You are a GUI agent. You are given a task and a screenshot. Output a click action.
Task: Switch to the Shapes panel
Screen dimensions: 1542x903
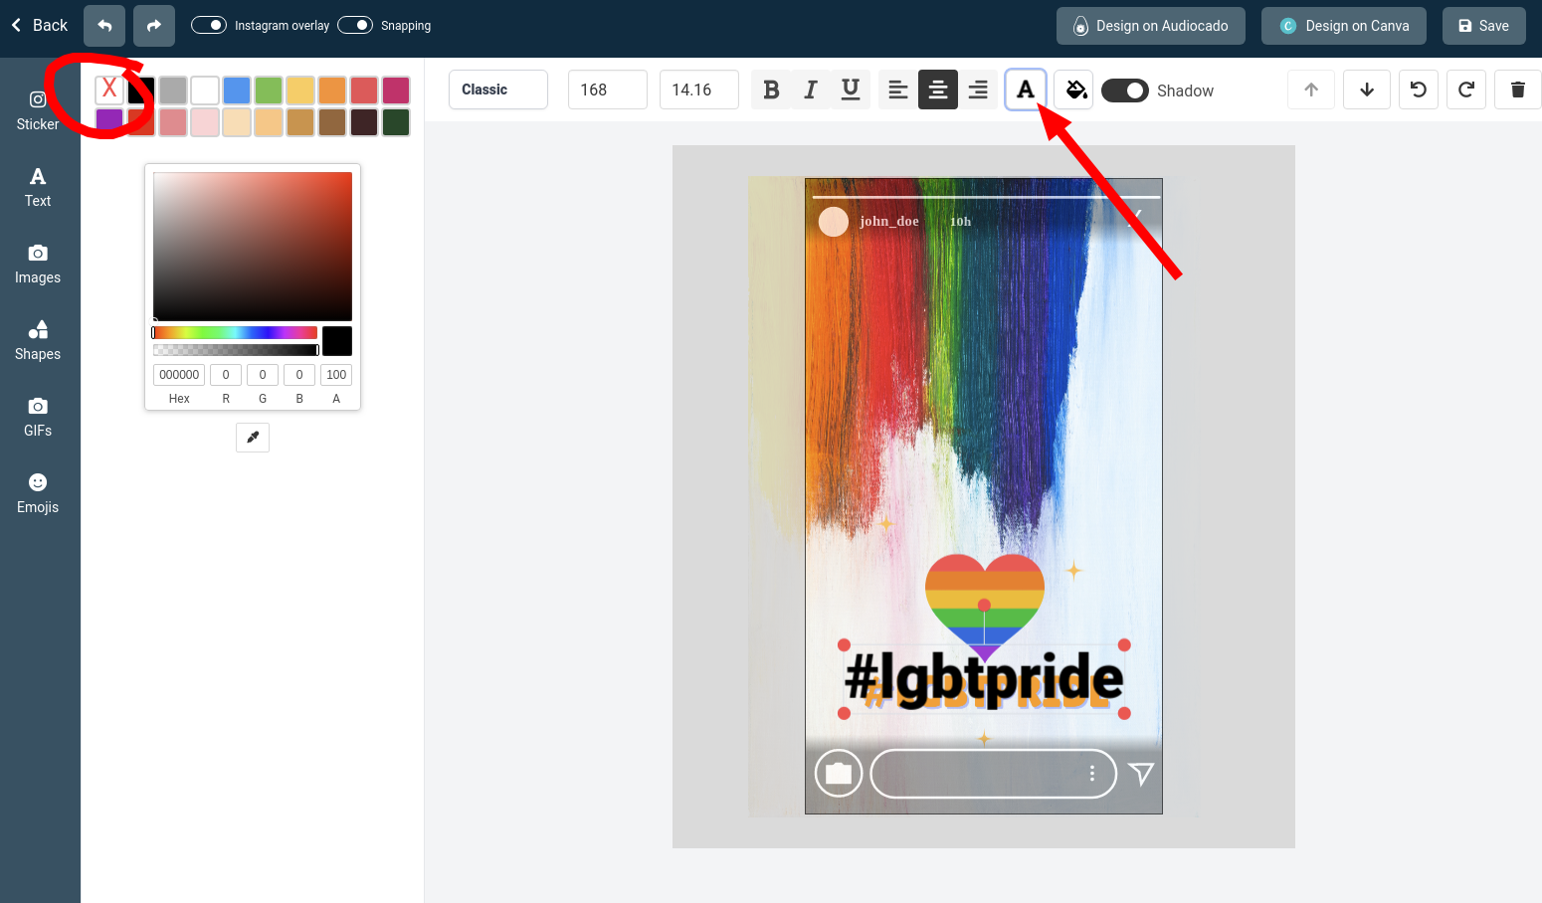coord(38,340)
